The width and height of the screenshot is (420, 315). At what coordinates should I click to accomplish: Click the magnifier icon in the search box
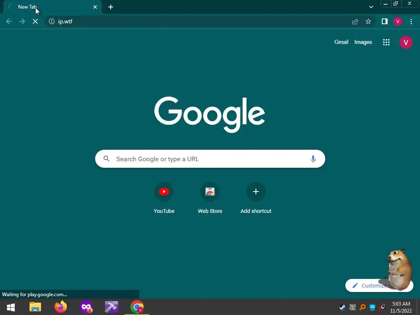(106, 159)
